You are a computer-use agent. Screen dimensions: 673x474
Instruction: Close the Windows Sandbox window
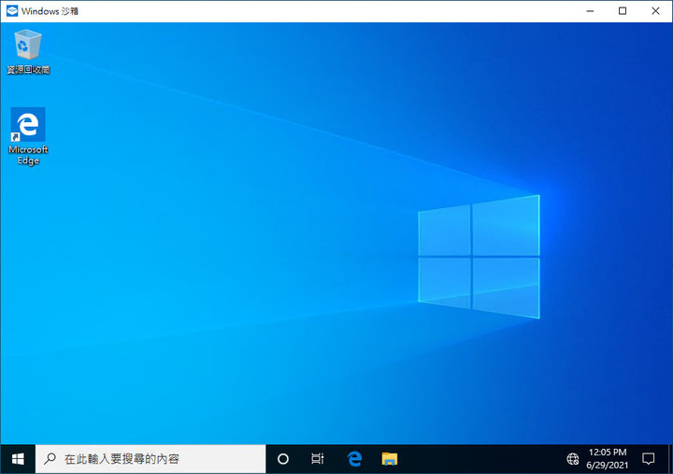[x=655, y=11]
